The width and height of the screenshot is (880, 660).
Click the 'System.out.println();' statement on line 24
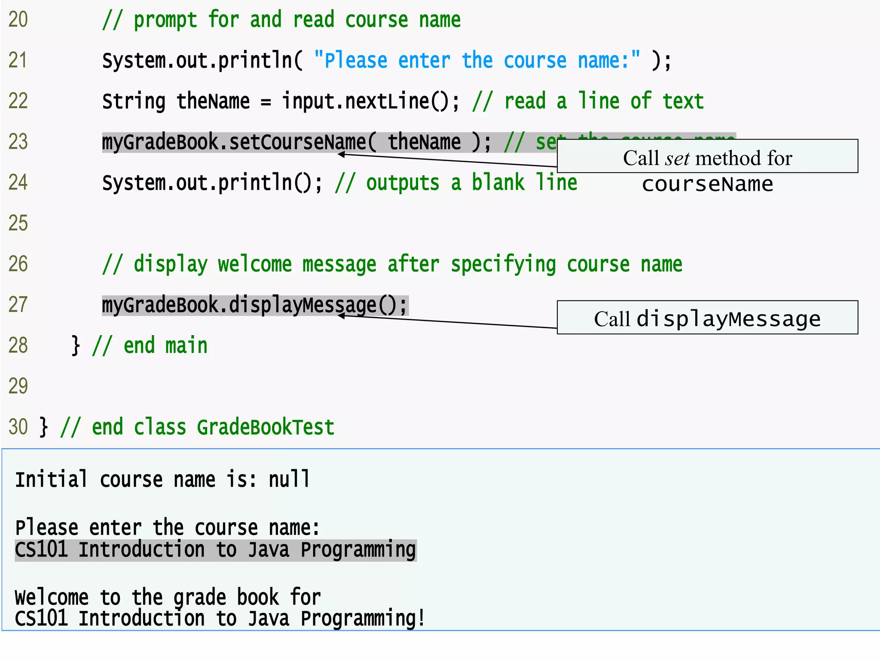(x=212, y=183)
